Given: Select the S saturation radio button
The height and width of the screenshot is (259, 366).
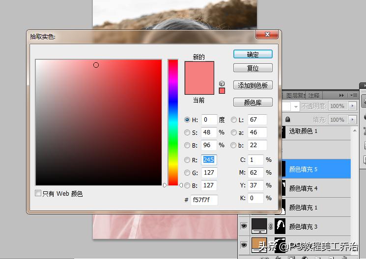Looking at the screenshot, I should 187,132.
